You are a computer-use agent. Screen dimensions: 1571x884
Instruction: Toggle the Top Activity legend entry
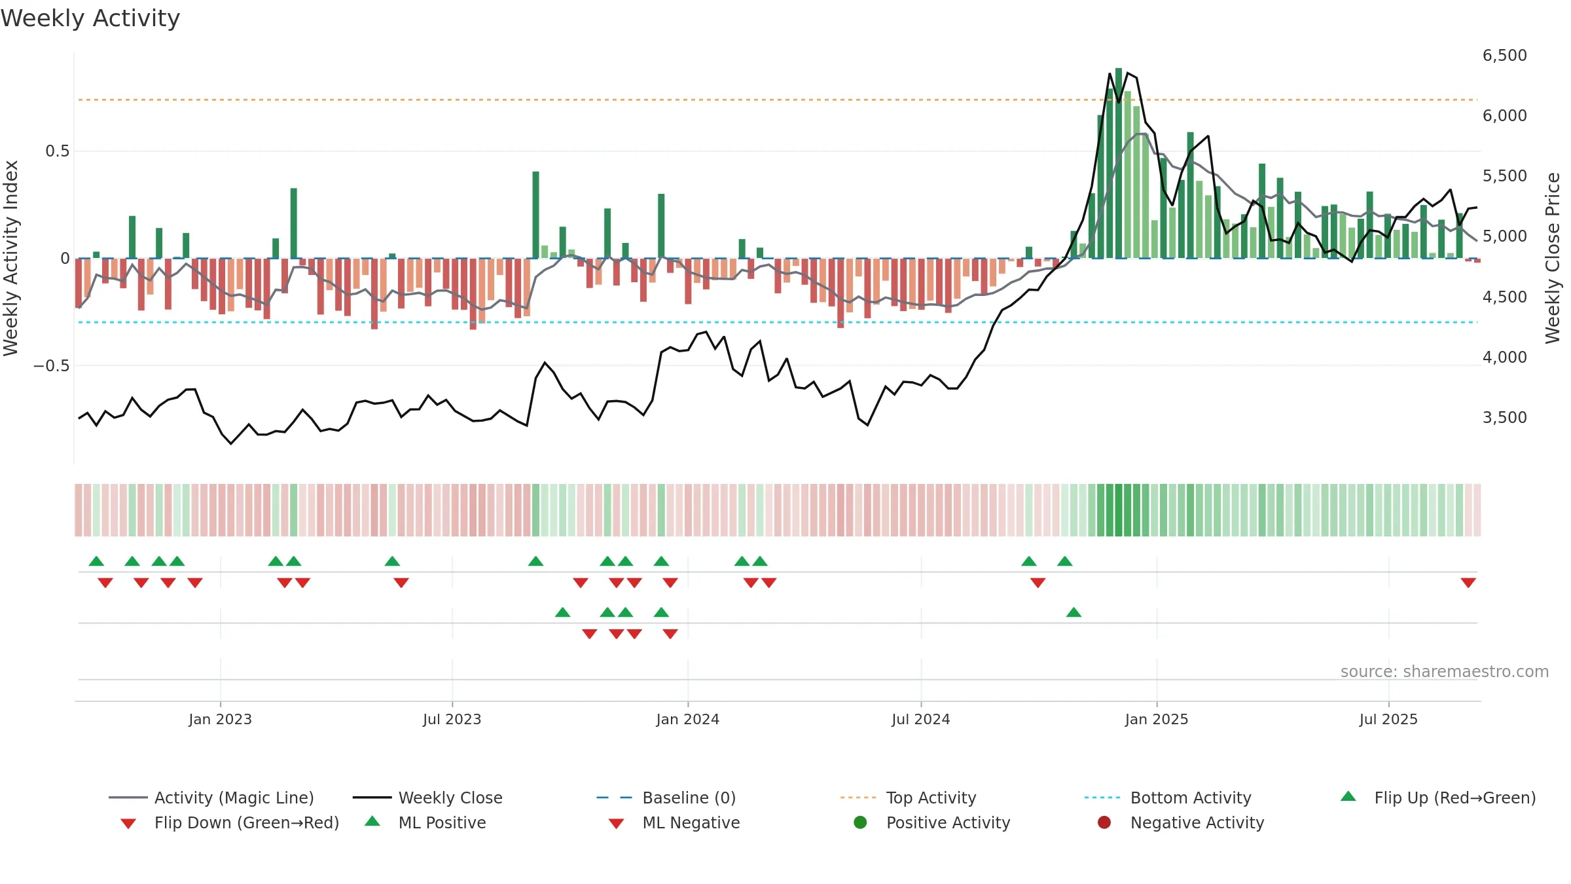908,798
